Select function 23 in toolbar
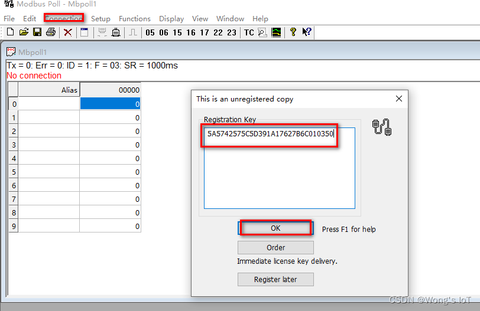 [232, 32]
